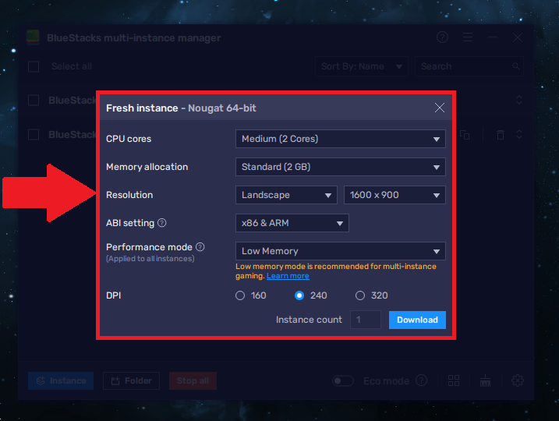559x421 pixels.
Task: Click the Performance mode help icon
Action: [200, 247]
